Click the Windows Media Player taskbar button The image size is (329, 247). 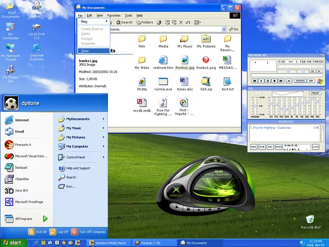coord(108,243)
